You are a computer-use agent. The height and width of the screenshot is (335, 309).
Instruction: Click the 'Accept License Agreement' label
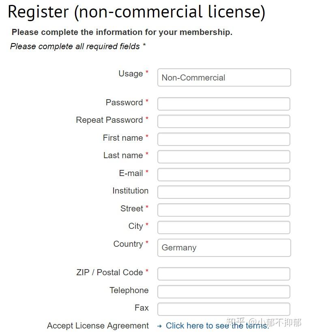pos(98,326)
